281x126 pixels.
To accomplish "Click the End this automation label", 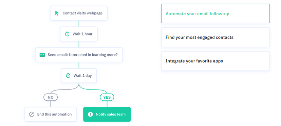I will point(55,114).
